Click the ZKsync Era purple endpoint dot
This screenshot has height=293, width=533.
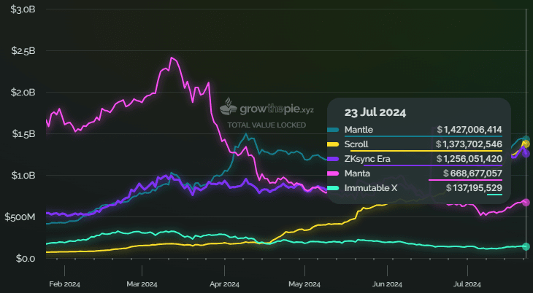(526, 154)
